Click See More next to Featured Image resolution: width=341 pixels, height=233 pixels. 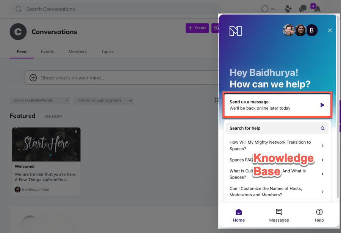coord(53,116)
